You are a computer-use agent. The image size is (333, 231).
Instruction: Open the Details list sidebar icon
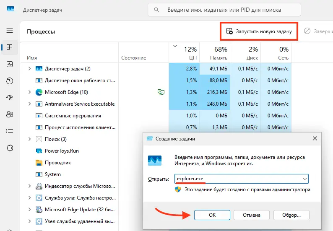[x=10, y=131]
